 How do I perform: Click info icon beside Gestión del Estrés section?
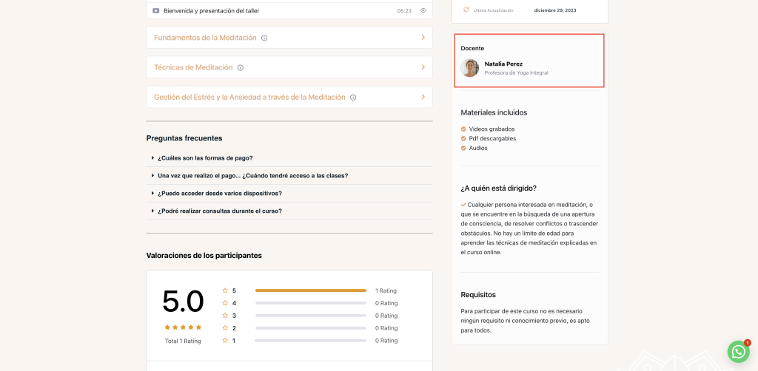[353, 97]
